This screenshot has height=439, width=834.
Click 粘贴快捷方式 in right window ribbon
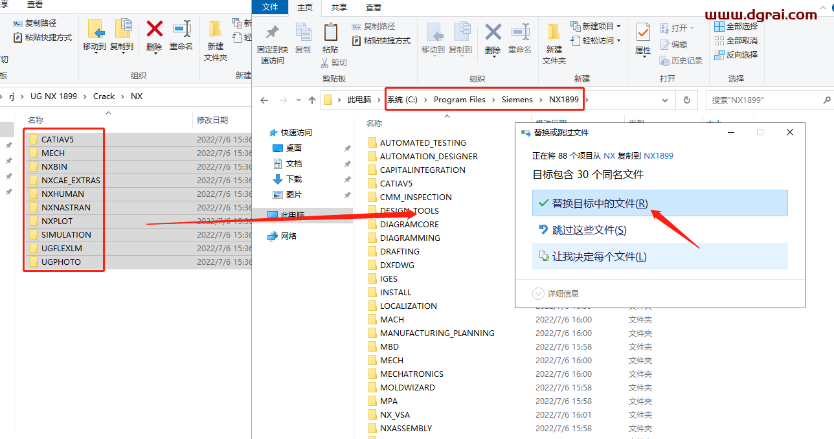381,40
